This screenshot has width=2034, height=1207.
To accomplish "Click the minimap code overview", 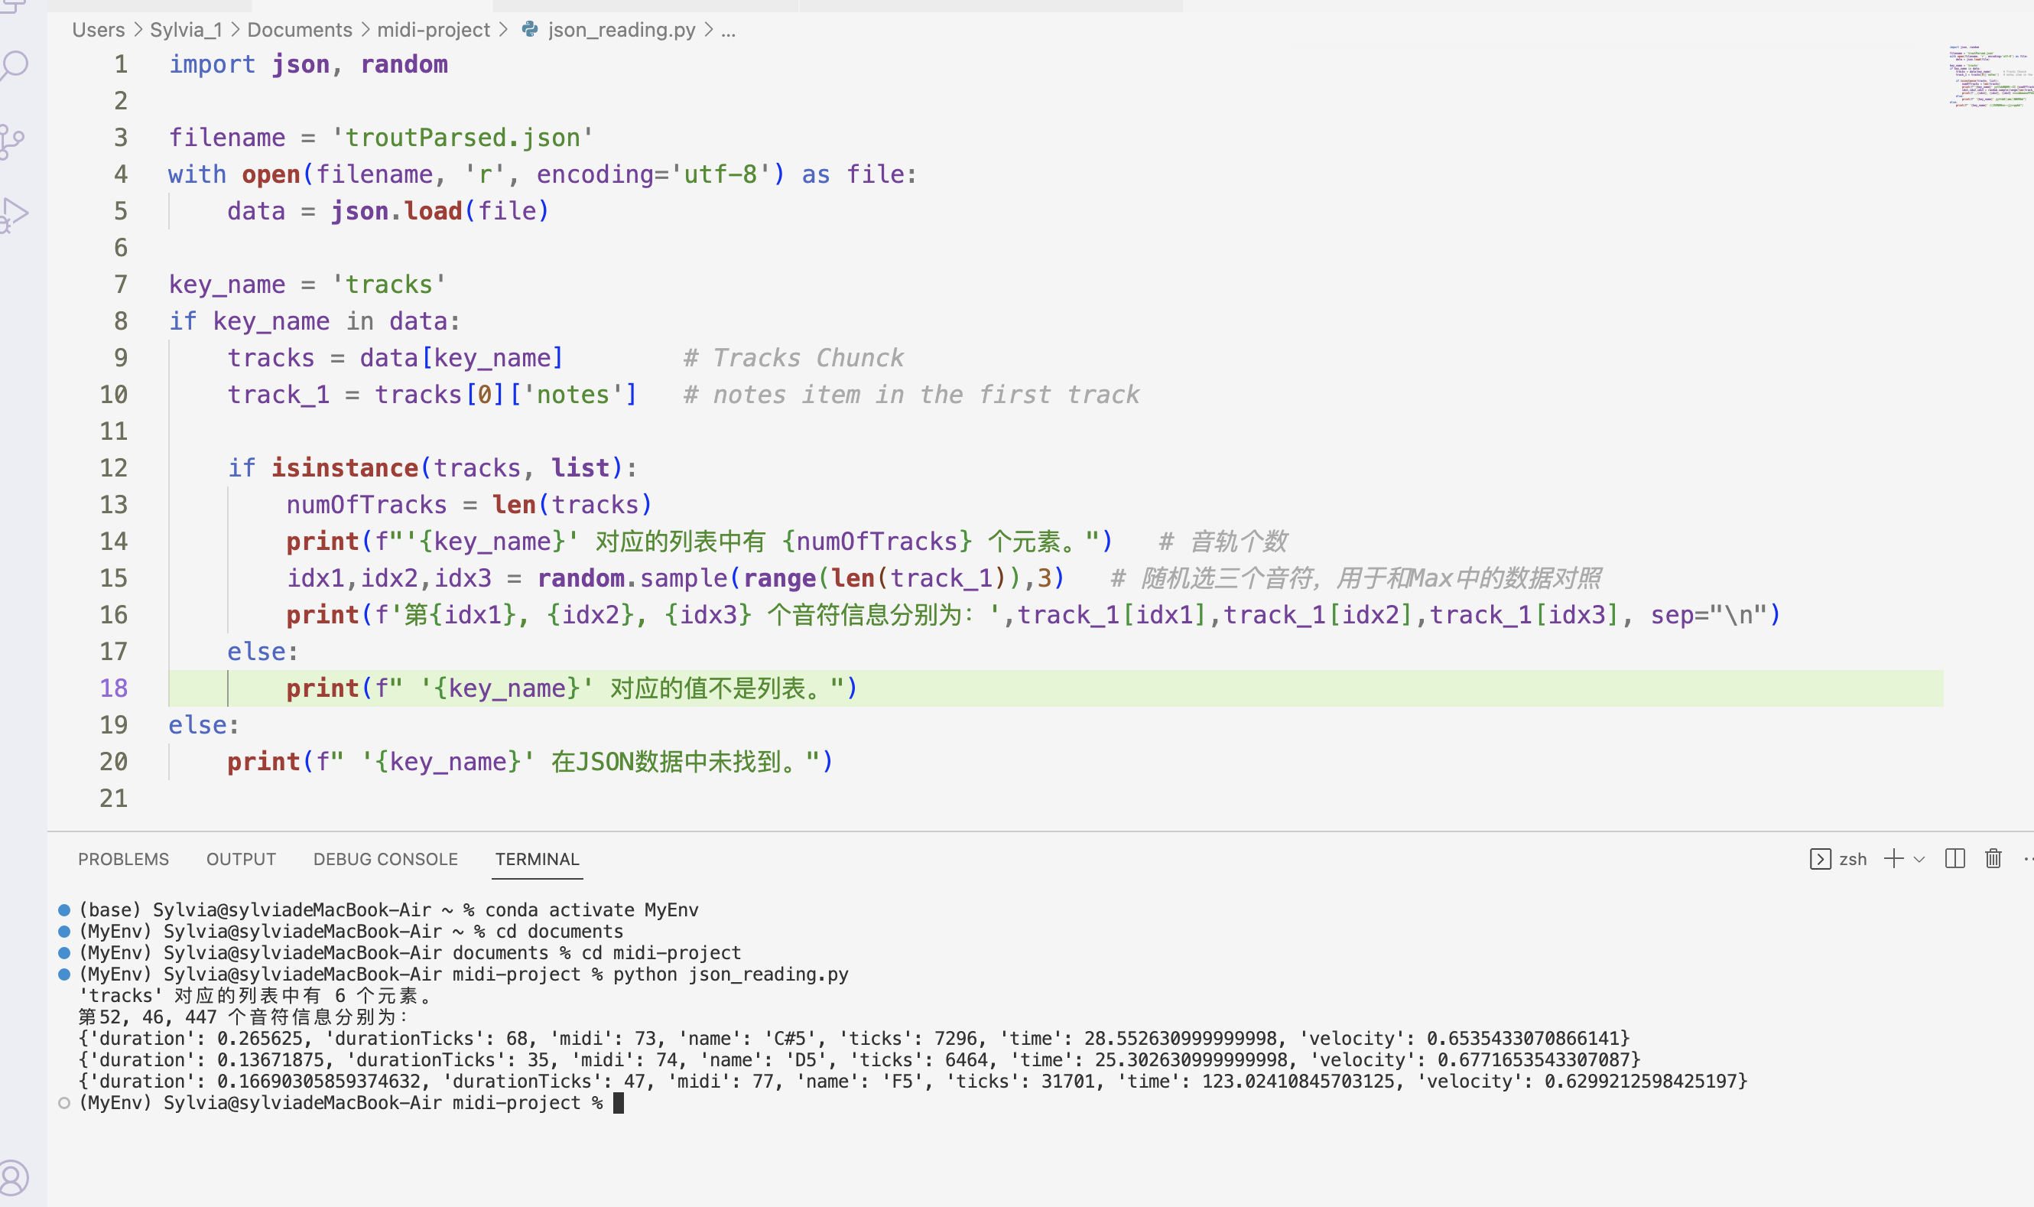I will click(x=1987, y=76).
